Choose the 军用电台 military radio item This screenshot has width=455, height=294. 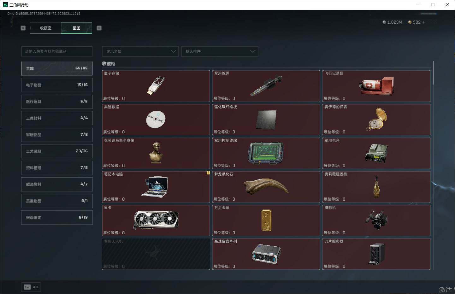pos(376,153)
